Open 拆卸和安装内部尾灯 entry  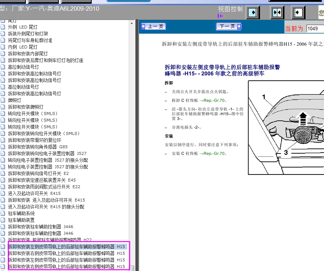click(x=28, y=54)
